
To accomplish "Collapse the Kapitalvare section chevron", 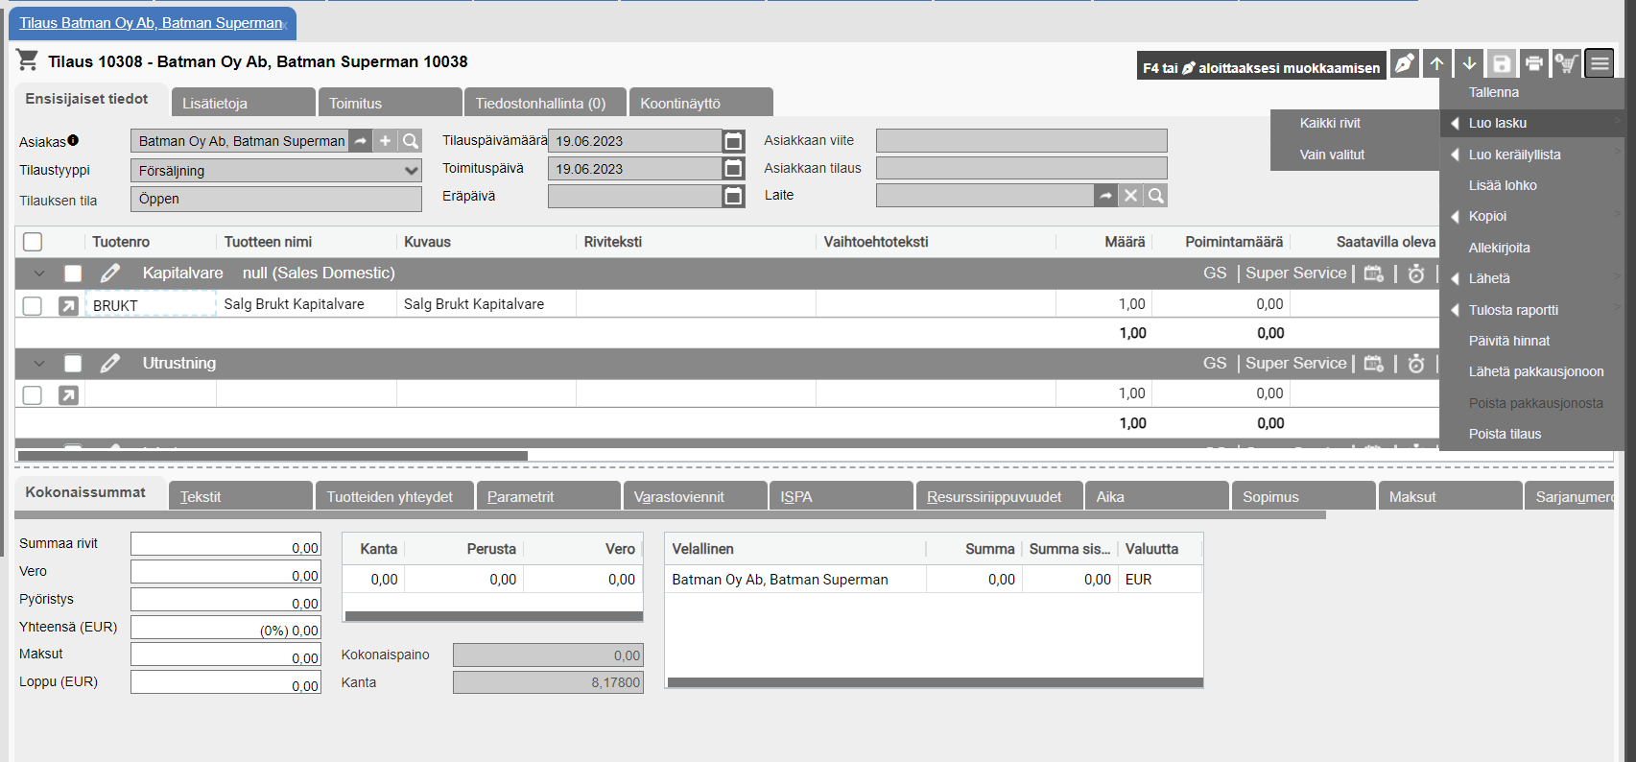I will 39,274.
